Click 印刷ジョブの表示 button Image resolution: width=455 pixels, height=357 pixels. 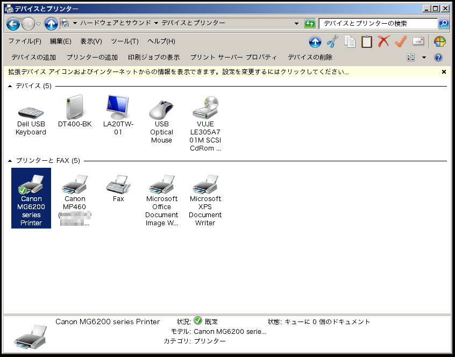[x=154, y=58]
